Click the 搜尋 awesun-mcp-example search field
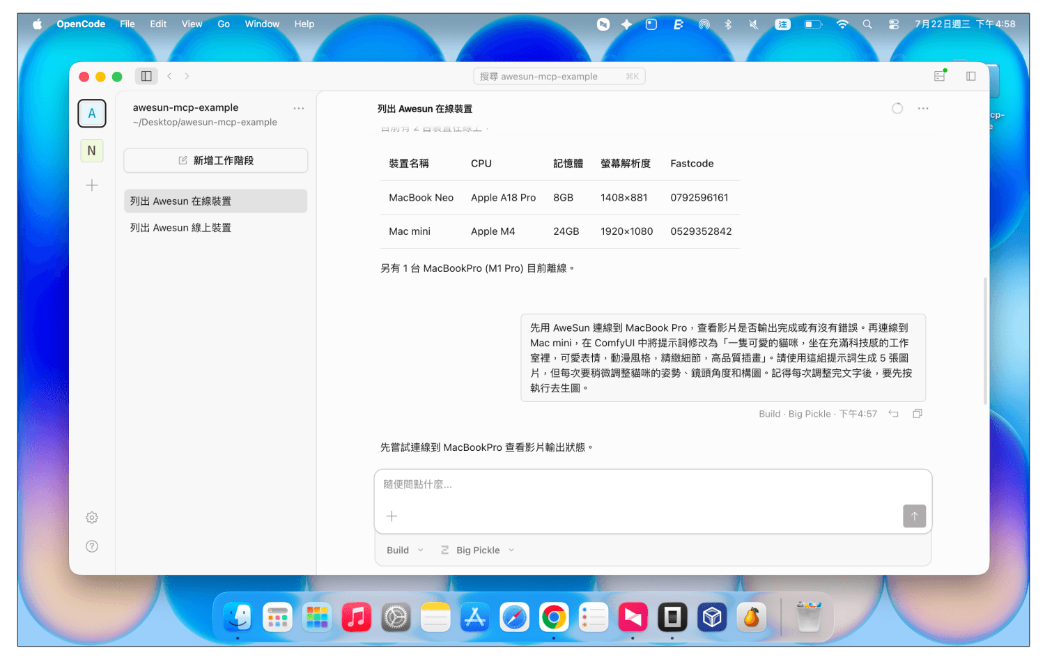1045x664 pixels. (x=559, y=77)
